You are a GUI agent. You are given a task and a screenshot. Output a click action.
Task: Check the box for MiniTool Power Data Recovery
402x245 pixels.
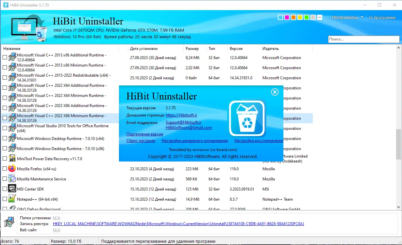(x=5, y=159)
